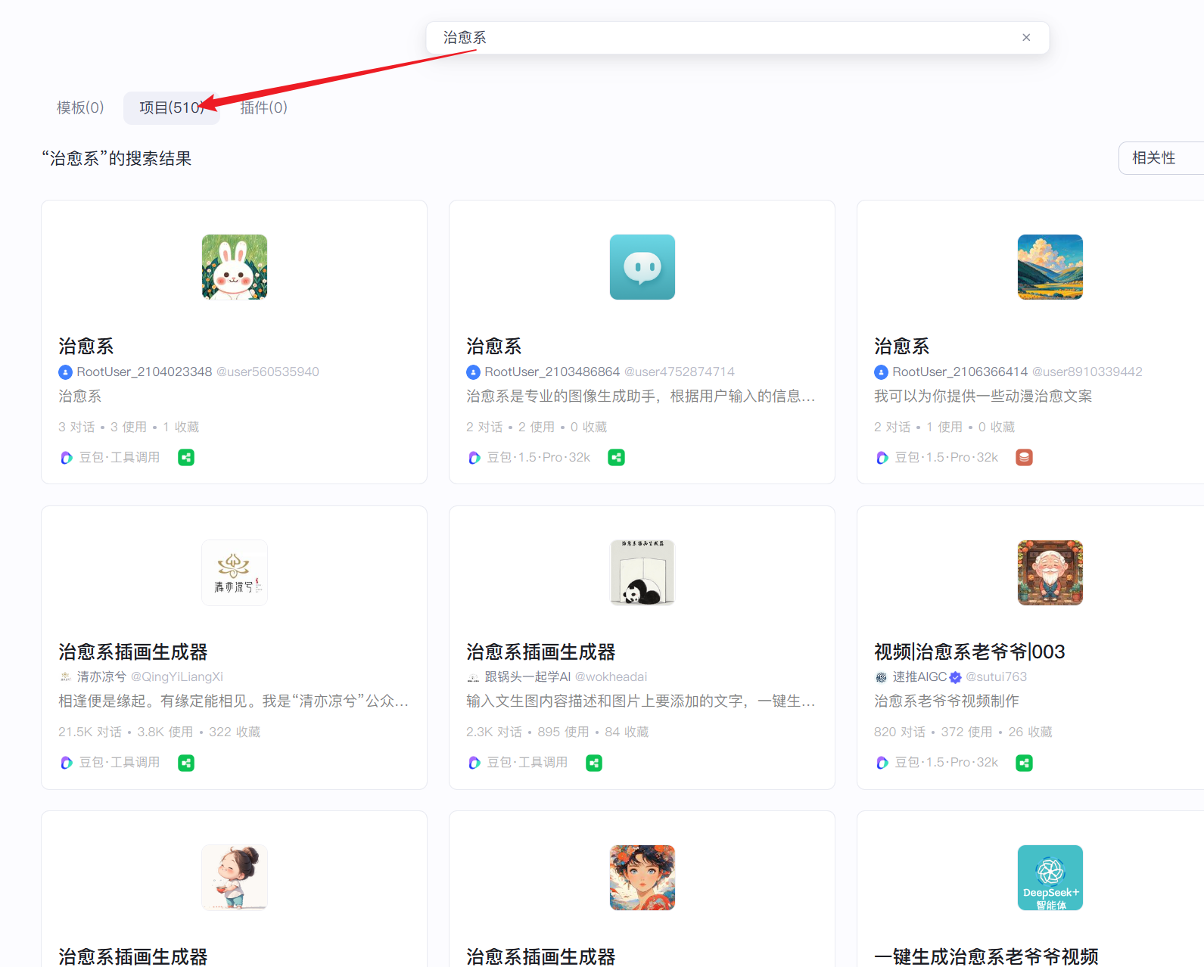
Task: Click red database icon on RootUser_2106366414 card
Action: [1025, 457]
